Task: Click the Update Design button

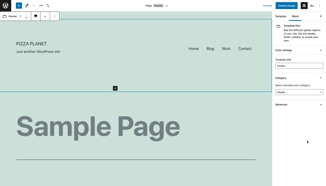Action: [x=287, y=6]
